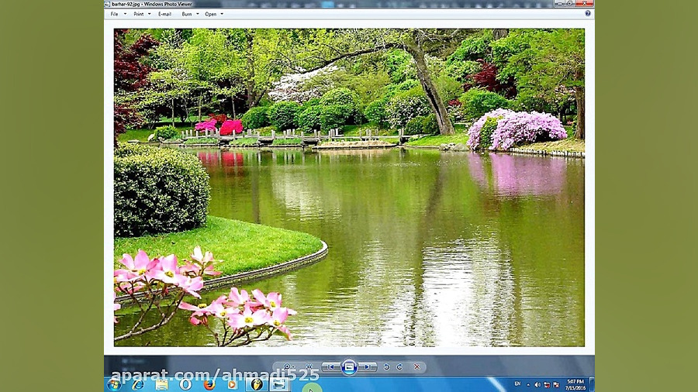698x392 pixels.
Task: Launch Firefox from the taskbar
Action: (209, 384)
